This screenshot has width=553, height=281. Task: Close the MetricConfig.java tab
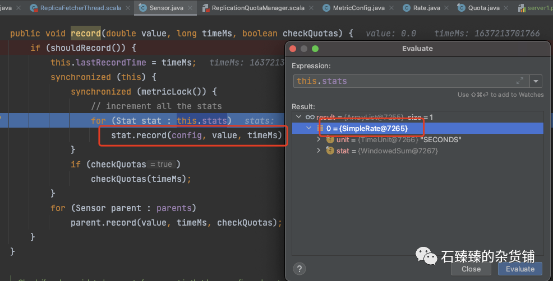pos(391,8)
